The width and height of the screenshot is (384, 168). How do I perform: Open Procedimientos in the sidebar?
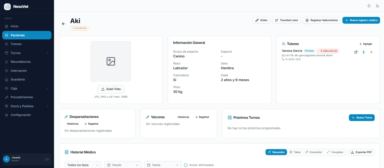pos(27,97)
